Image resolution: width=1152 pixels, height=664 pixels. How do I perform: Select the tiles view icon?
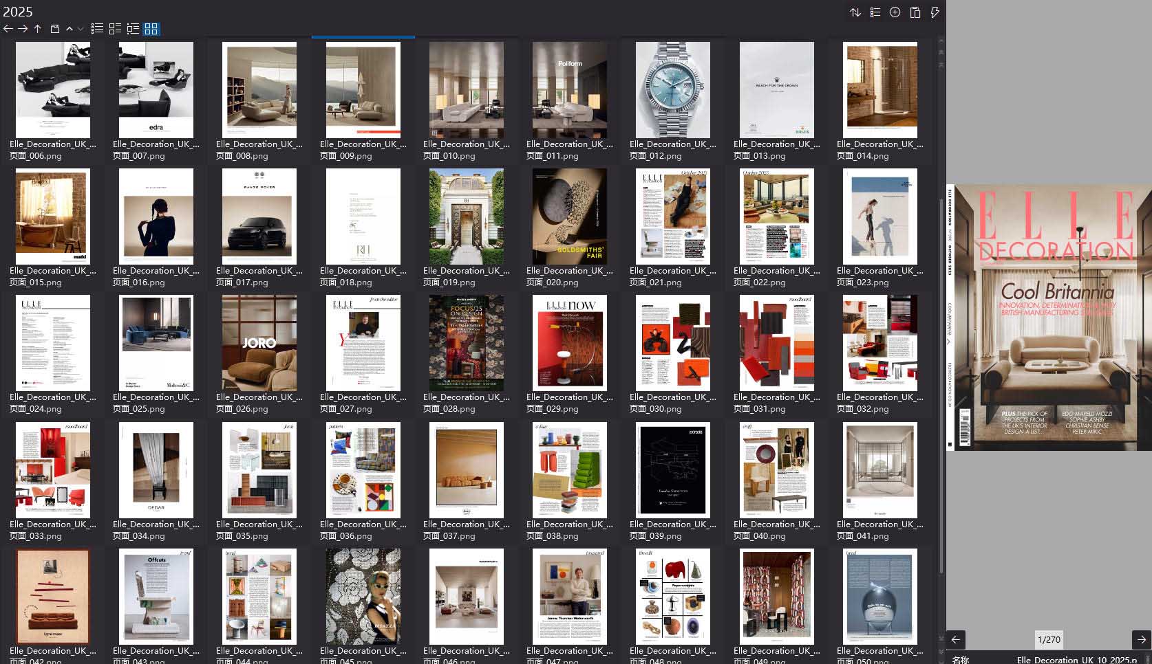coord(116,29)
